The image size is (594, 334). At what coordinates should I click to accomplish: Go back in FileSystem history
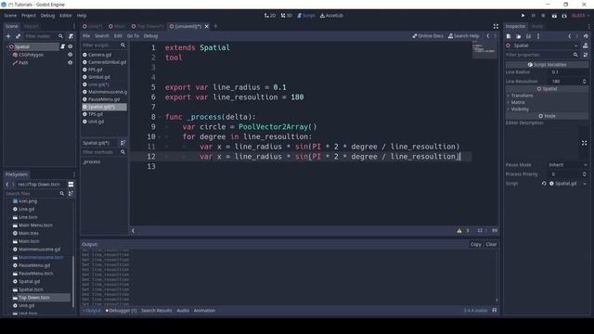7,185
